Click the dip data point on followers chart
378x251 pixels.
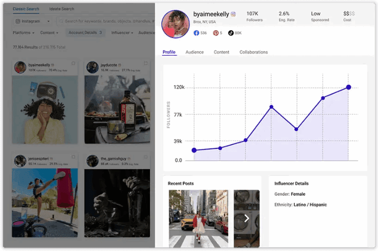tap(296, 129)
